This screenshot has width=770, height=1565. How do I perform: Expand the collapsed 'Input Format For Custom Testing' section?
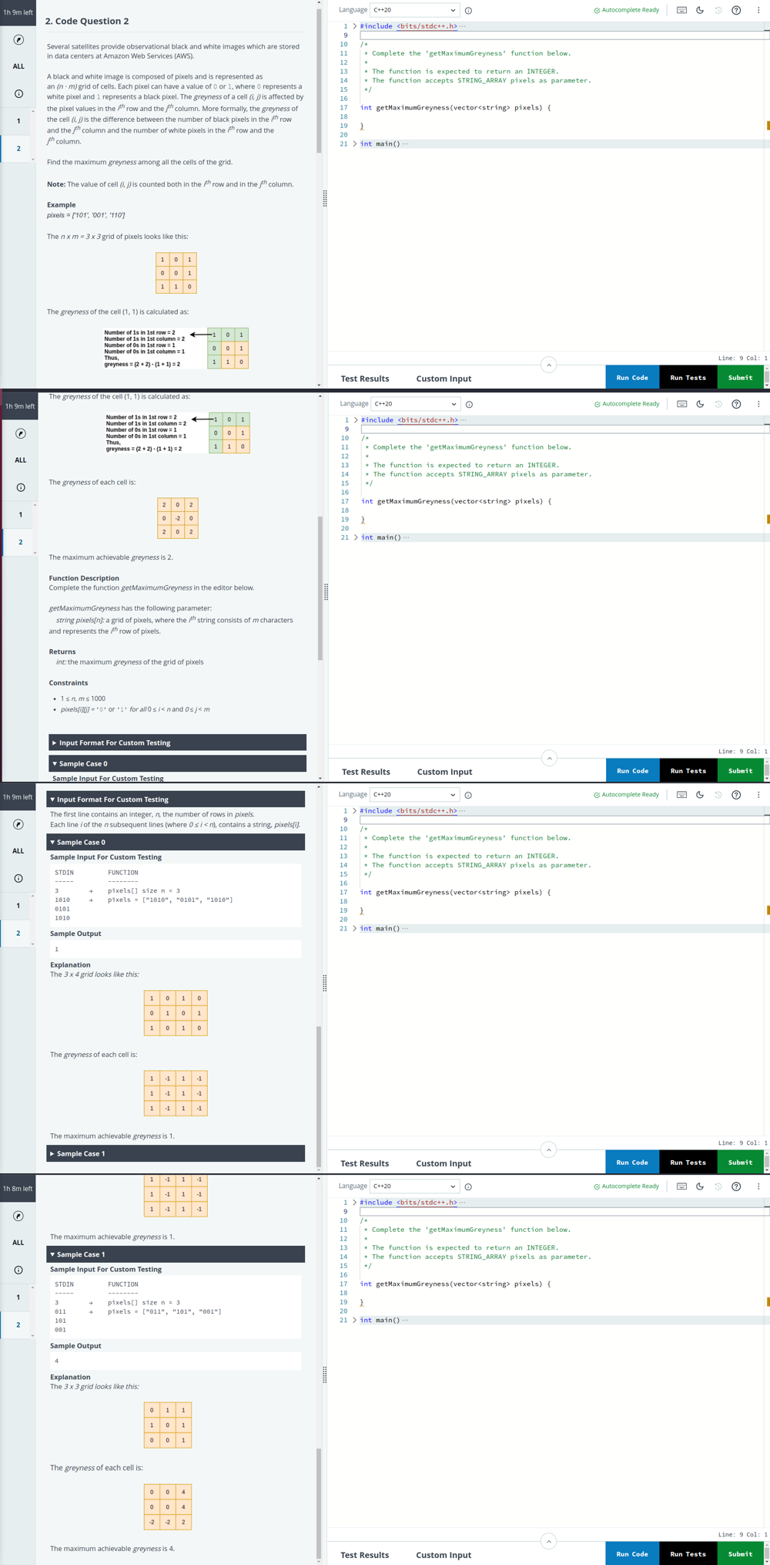click(x=177, y=742)
